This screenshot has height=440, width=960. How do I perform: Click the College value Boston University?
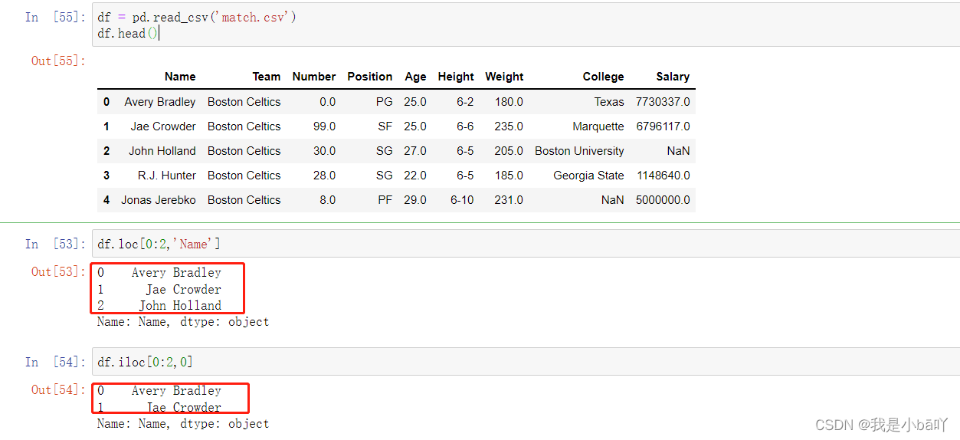(x=579, y=151)
